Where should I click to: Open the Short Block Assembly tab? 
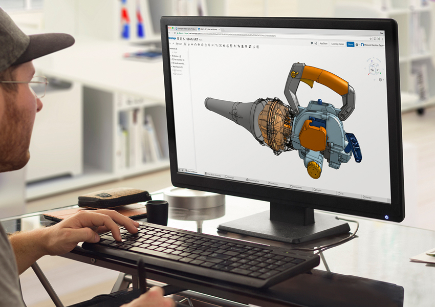[x=213, y=175]
